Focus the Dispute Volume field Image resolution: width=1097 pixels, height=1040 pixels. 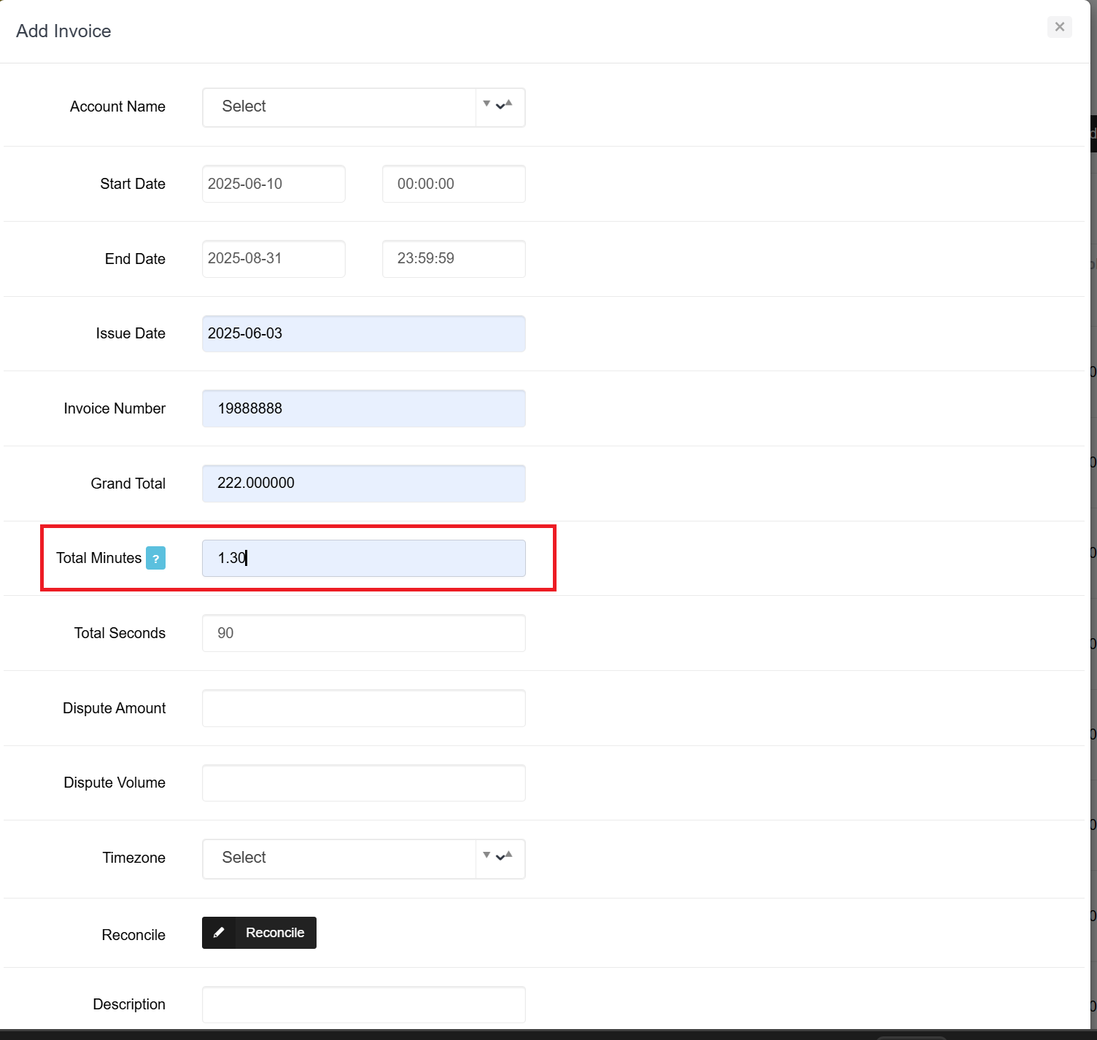click(x=363, y=783)
